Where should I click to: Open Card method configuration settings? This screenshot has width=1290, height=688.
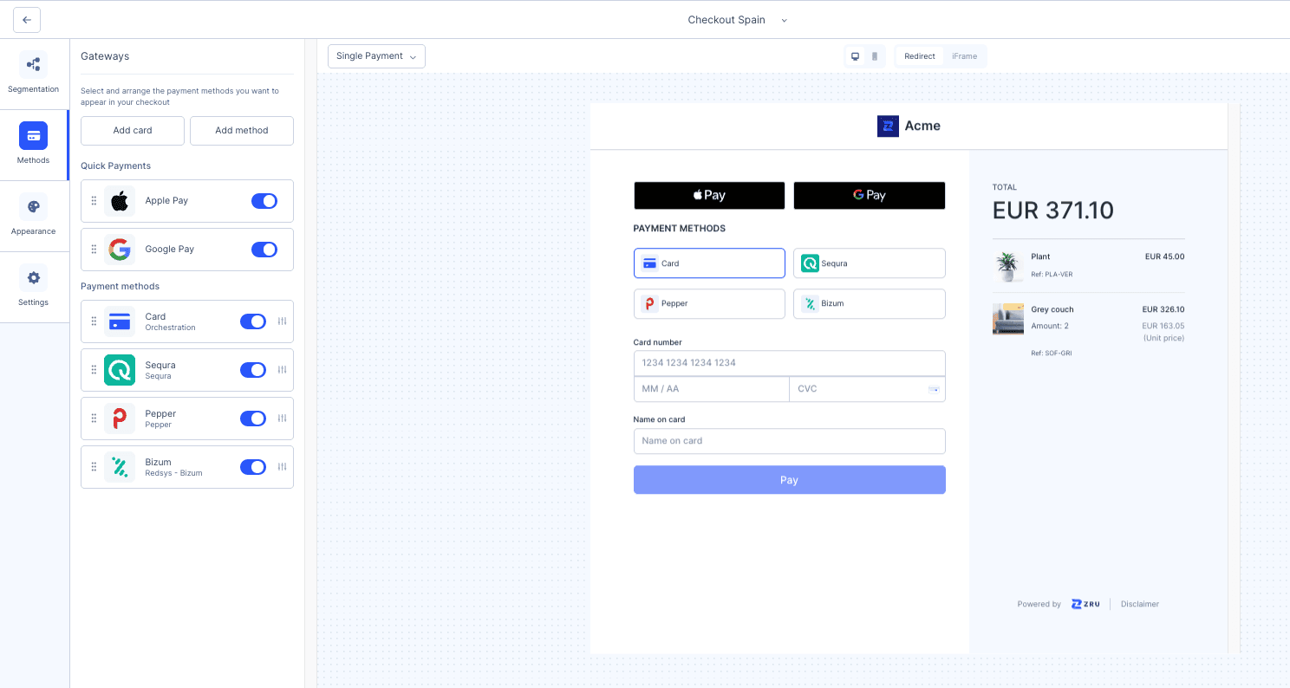(x=282, y=321)
